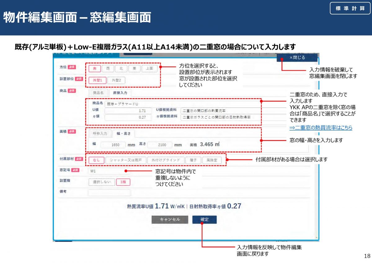Edit the 幅 width field
Screen dimensions: 372x263
click(x=113, y=145)
